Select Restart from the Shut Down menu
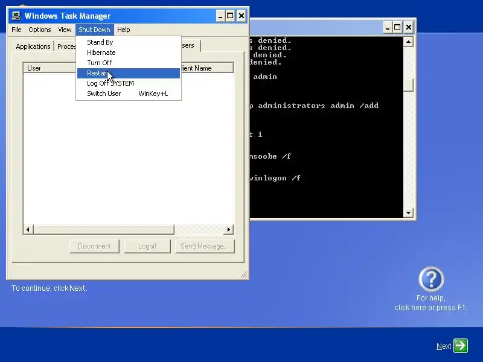The height and width of the screenshot is (362, 483). click(129, 73)
